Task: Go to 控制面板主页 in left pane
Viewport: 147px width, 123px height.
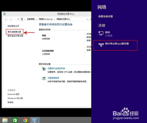Action: point(13,26)
